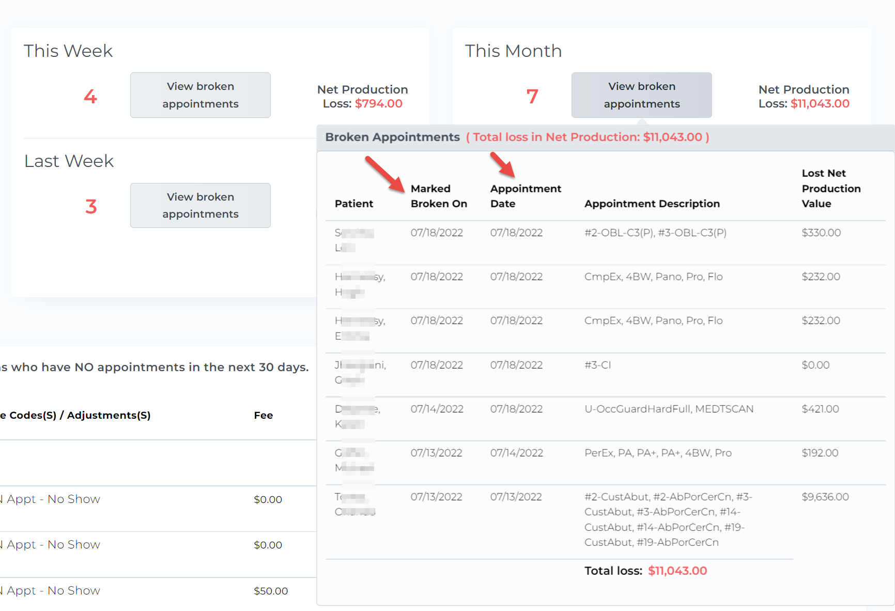Click the Lost Net Production Value header
This screenshot has height=611, width=895.
click(830, 188)
